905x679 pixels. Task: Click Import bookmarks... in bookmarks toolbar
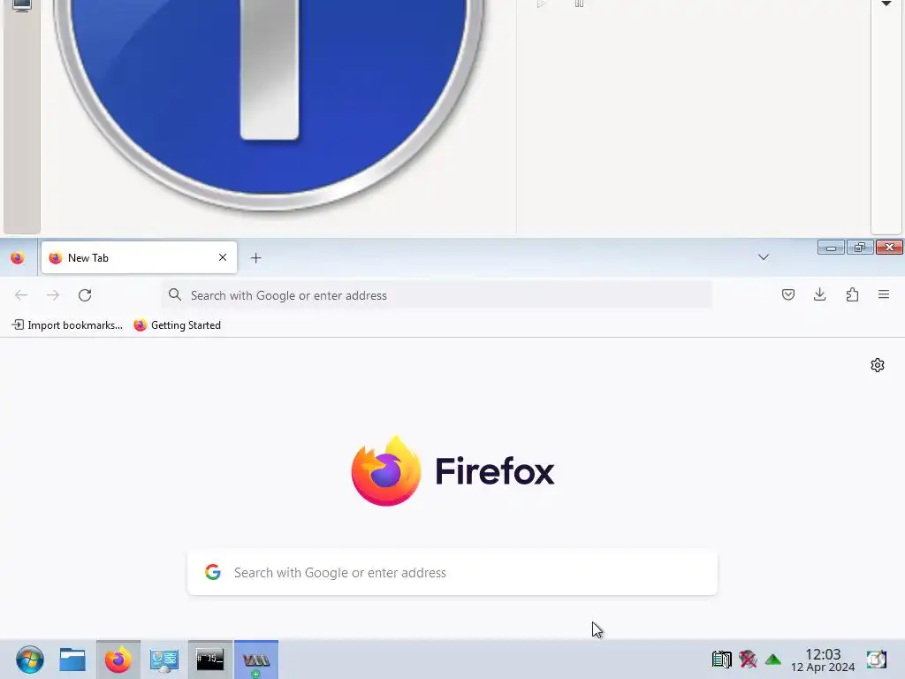(x=67, y=325)
